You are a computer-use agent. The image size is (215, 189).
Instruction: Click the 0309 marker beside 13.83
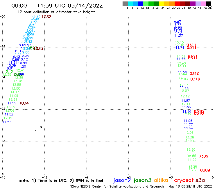(x=205, y=170)
